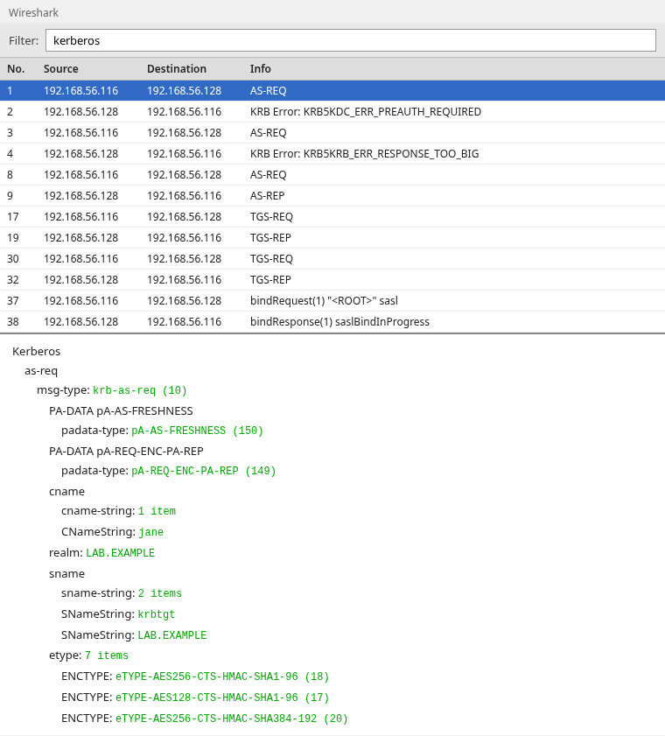Click source IP of packet 9 row
The image size is (665, 736).
[x=80, y=196]
